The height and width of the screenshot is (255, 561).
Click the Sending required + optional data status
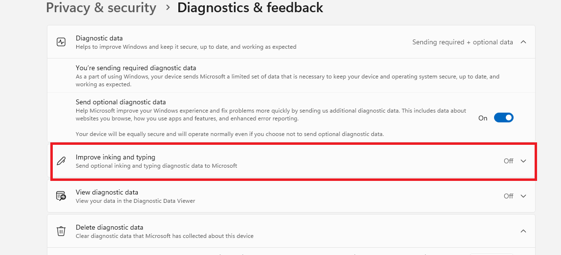pyautogui.click(x=462, y=42)
